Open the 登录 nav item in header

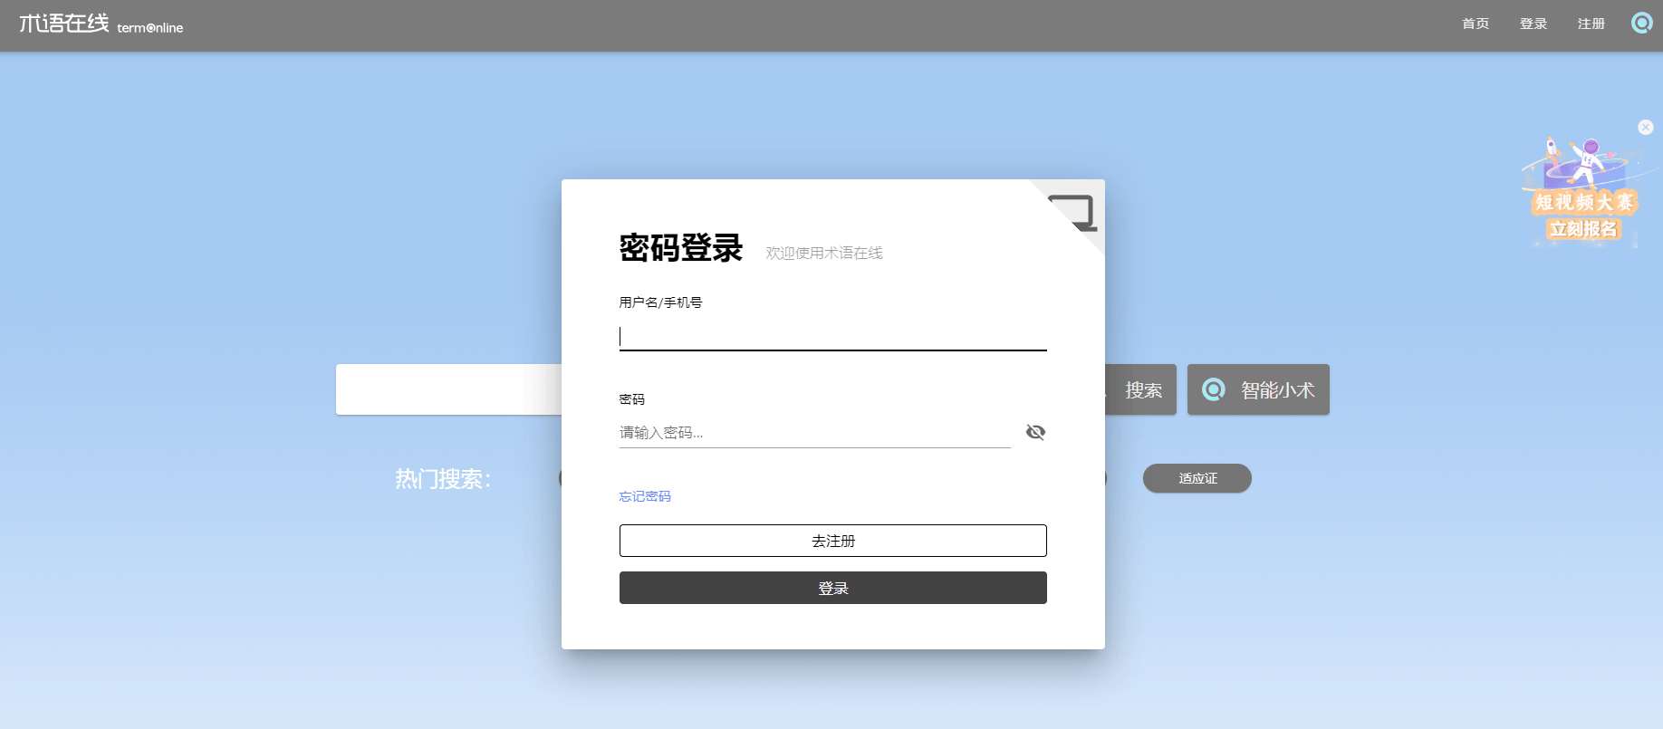[1533, 24]
